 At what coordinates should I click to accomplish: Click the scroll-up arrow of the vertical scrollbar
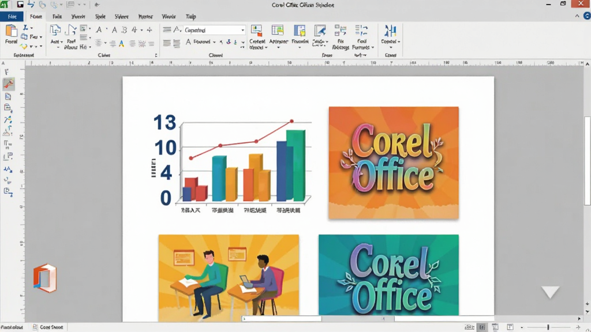pyautogui.click(x=587, y=64)
